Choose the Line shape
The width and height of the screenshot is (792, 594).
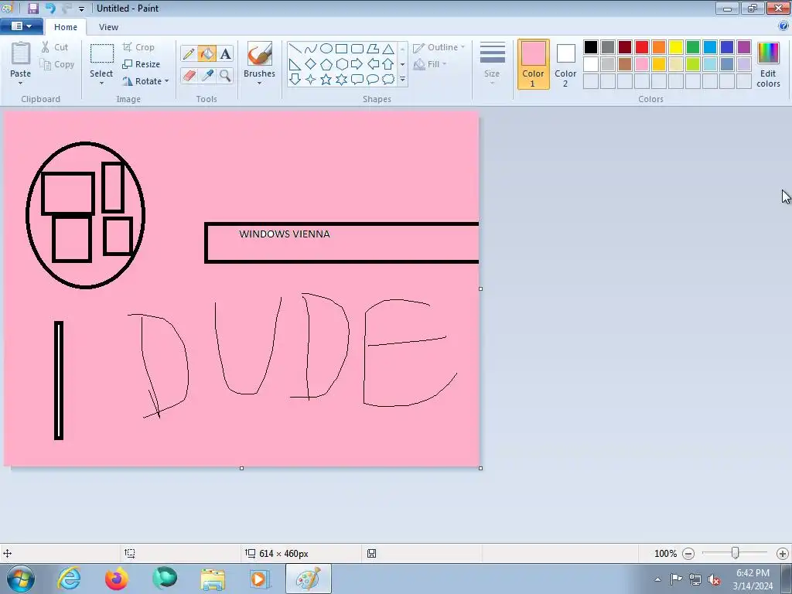click(x=295, y=49)
